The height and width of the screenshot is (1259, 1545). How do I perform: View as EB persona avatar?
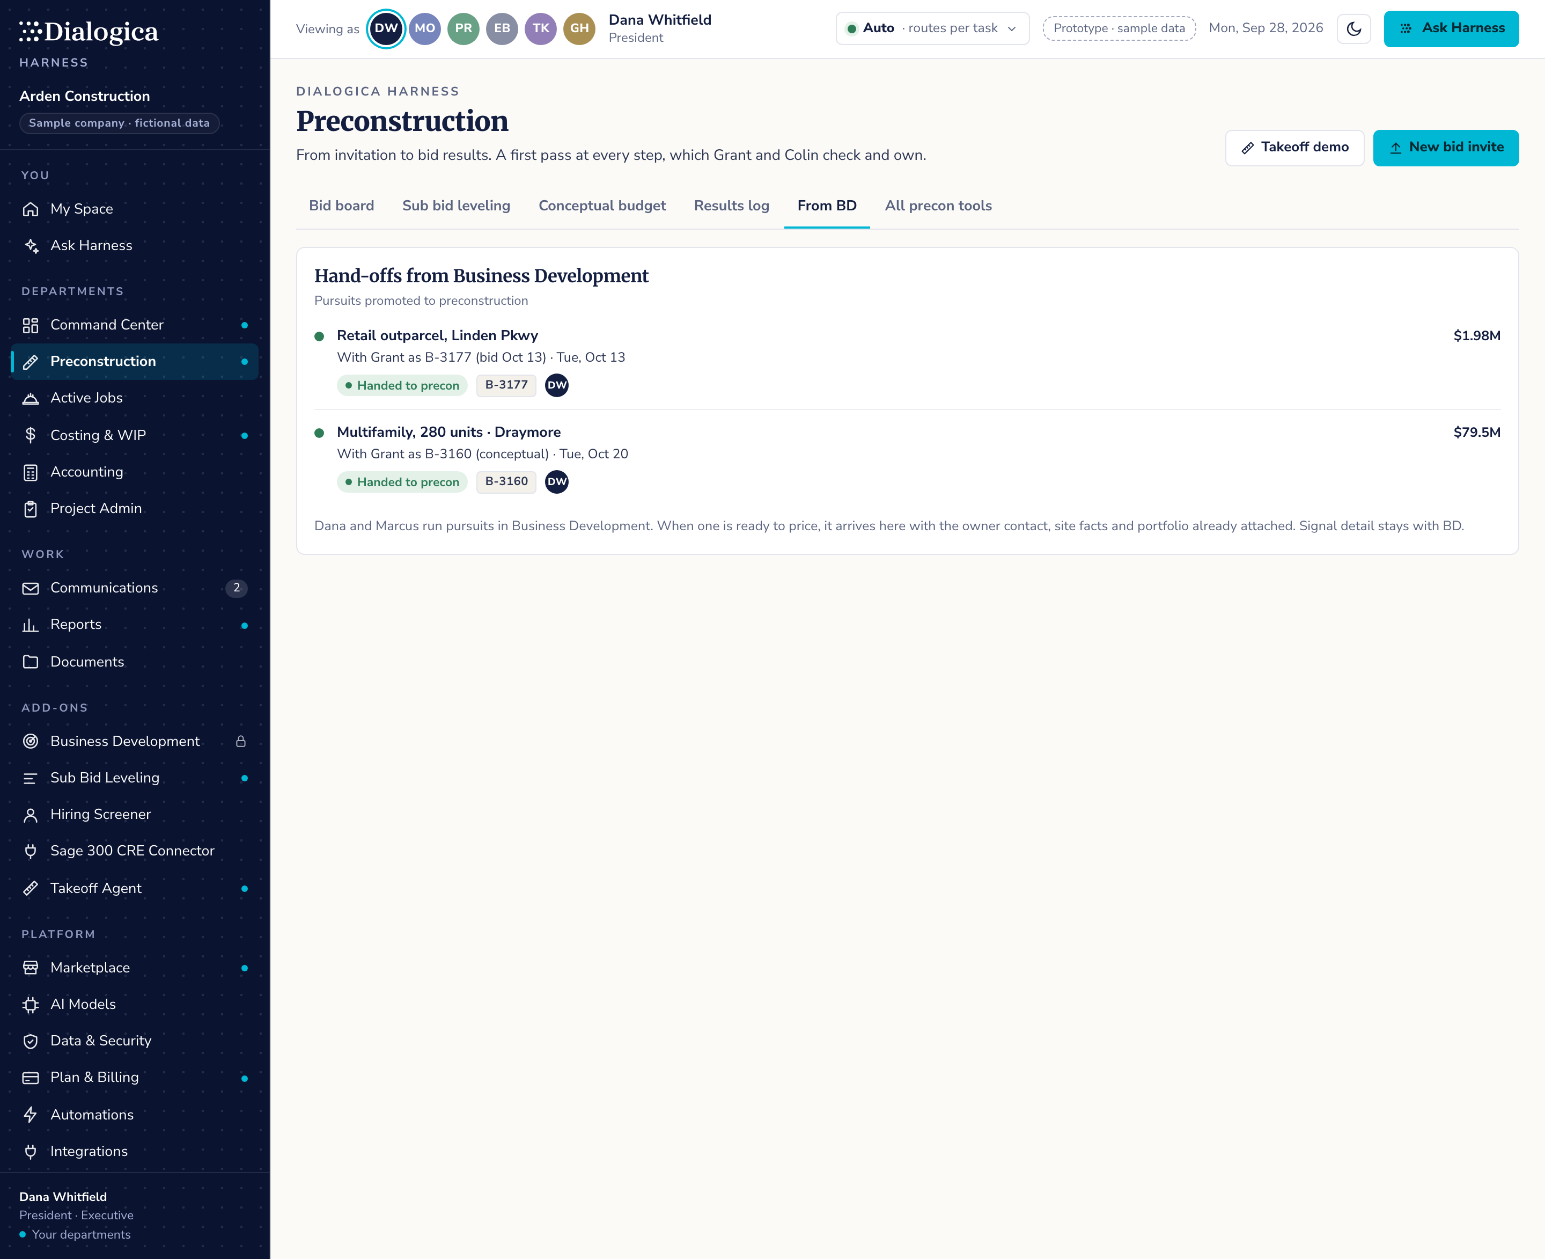pyautogui.click(x=502, y=29)
